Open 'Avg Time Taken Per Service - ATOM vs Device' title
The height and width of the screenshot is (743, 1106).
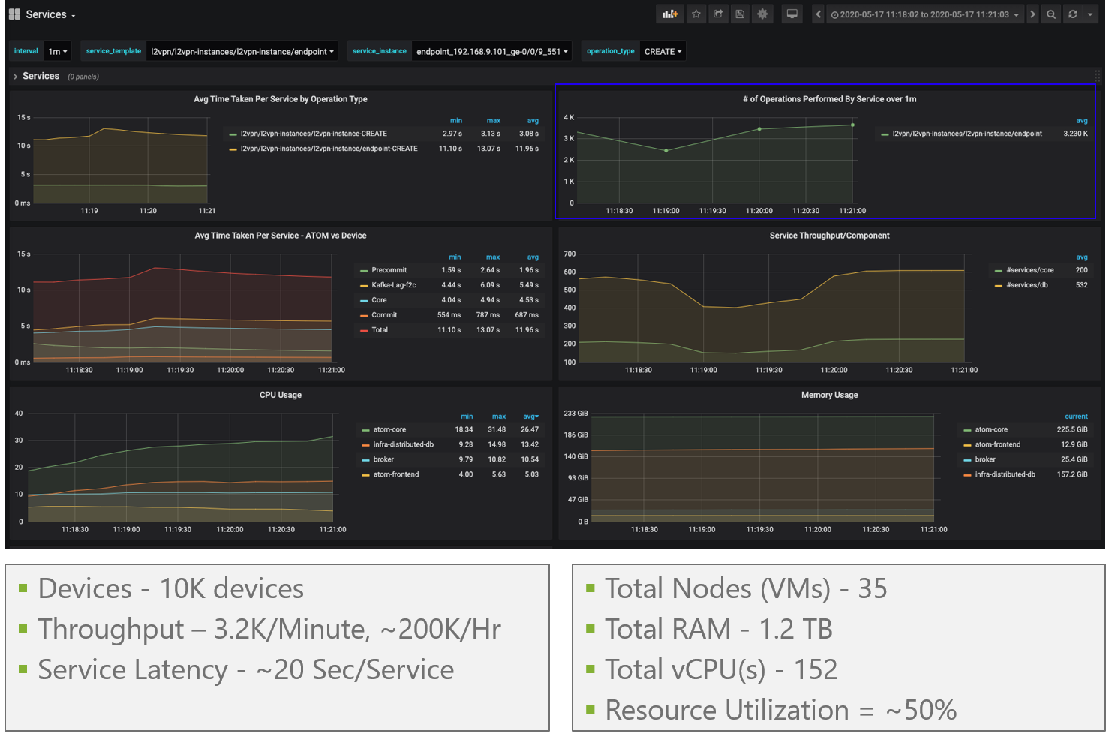coord(281,236)
